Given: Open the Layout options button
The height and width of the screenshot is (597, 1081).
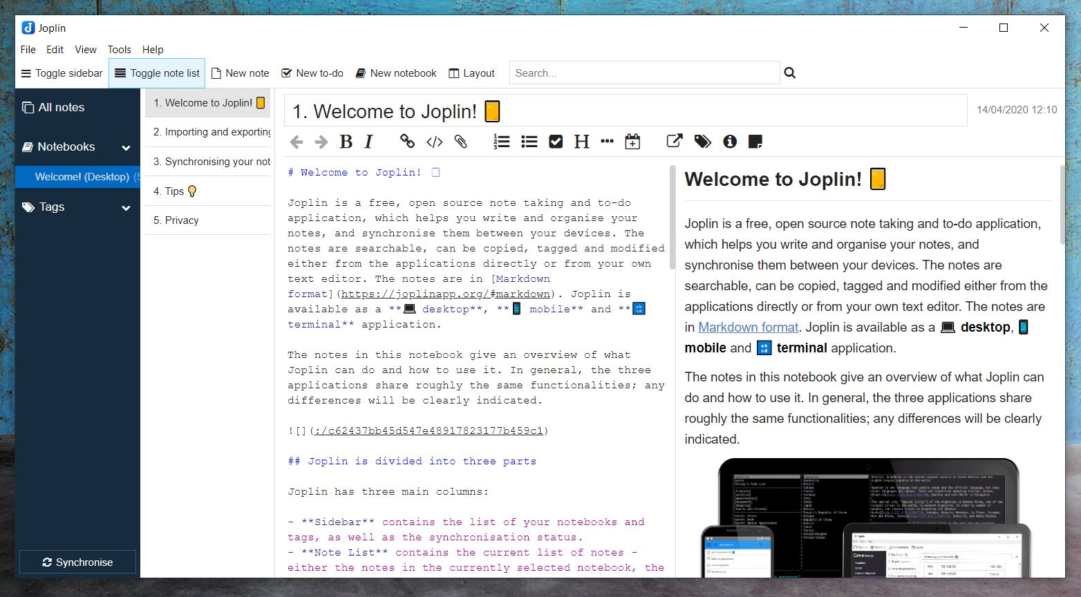Looking at the screenshot, I should [472, 73].
